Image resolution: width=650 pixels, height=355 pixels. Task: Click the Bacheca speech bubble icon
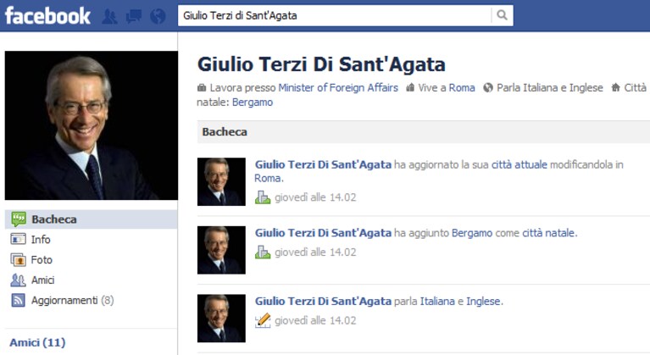click(x=19, y=219)
